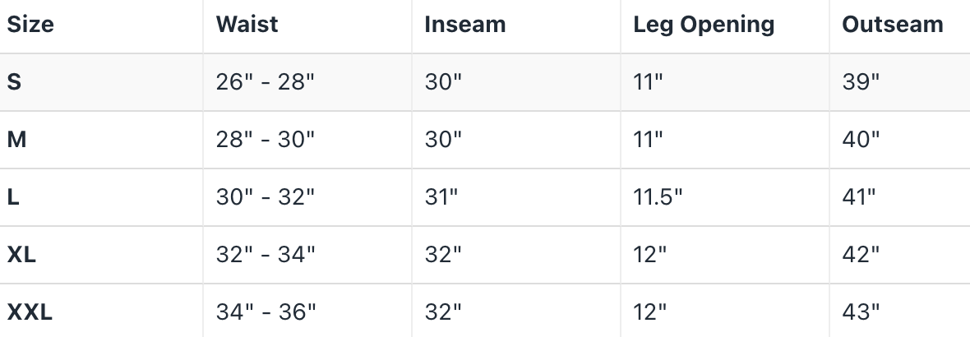Click the 31" inseam value for size L
Image resolution: width=970 pixels, height=337 pixels.
(443, 197)
